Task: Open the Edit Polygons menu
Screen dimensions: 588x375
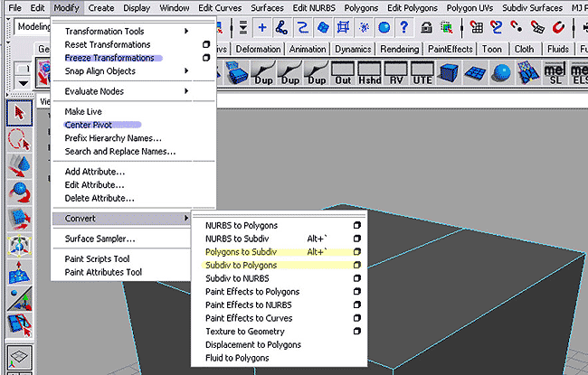Action: (x=413, y=8)
